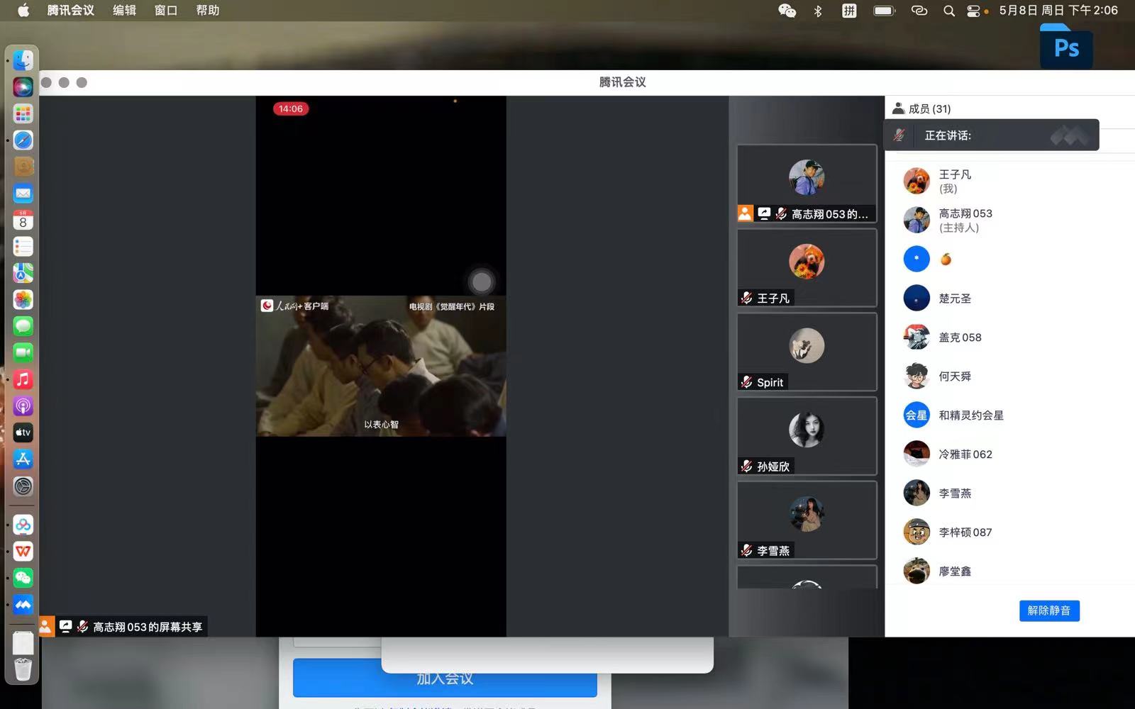The height and width of the screenshot is (709, 1135).
Task: Open Launchpad in the Dock
Action: pyautogui.click(x=23, y=113)
